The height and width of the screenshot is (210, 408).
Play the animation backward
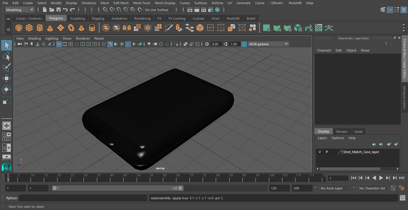click(x=374, y=178)
